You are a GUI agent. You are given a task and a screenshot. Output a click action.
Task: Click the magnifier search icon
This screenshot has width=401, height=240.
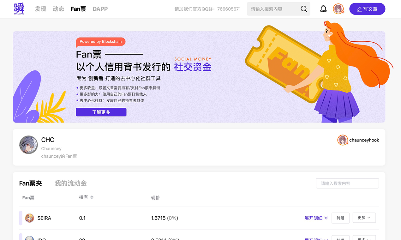pyautogui.click(x=304, y=9)
